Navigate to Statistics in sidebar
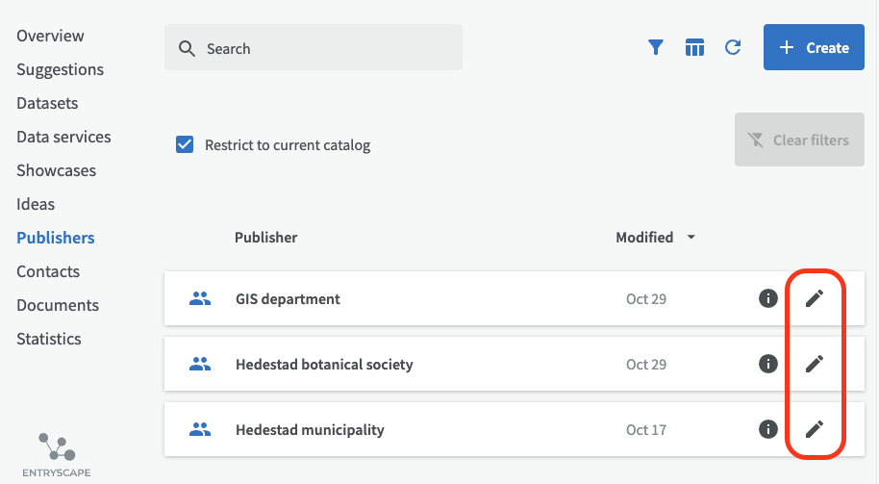Viewport: 879px width, 484px height. click(x=49, y=339)
